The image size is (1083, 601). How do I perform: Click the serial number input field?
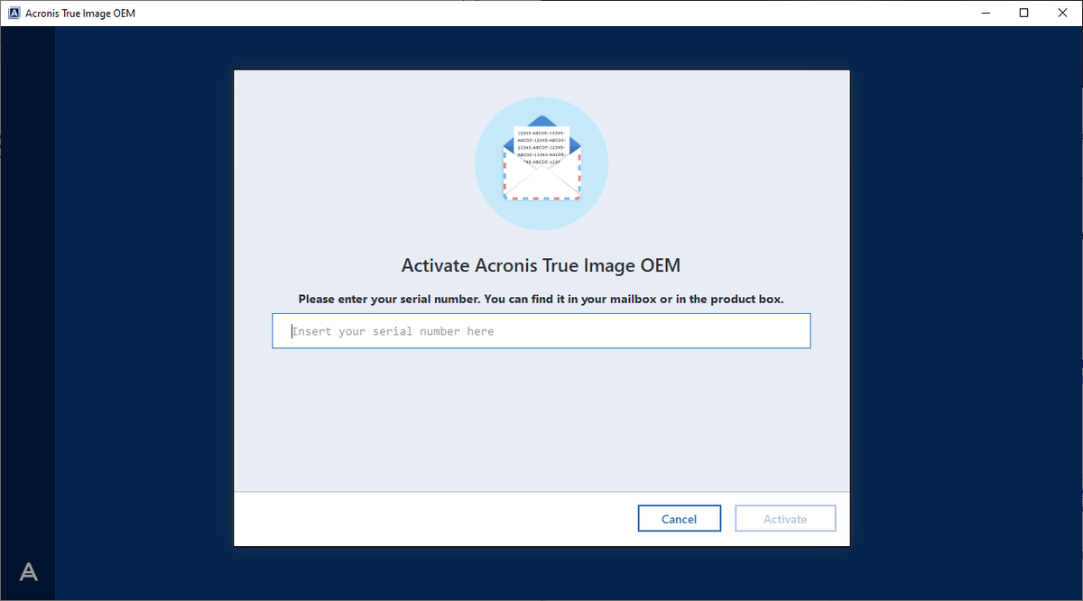[x=541, y=331]
